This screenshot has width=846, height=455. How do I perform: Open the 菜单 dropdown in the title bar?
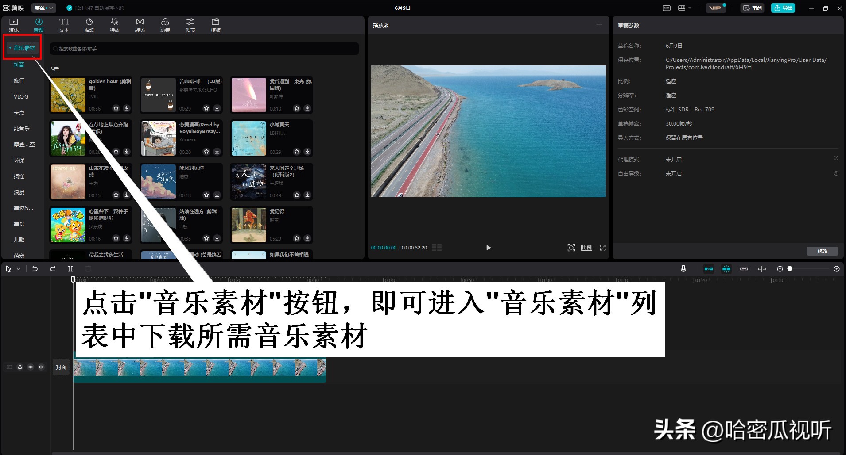pyautogui.click(x=43, y=8)
